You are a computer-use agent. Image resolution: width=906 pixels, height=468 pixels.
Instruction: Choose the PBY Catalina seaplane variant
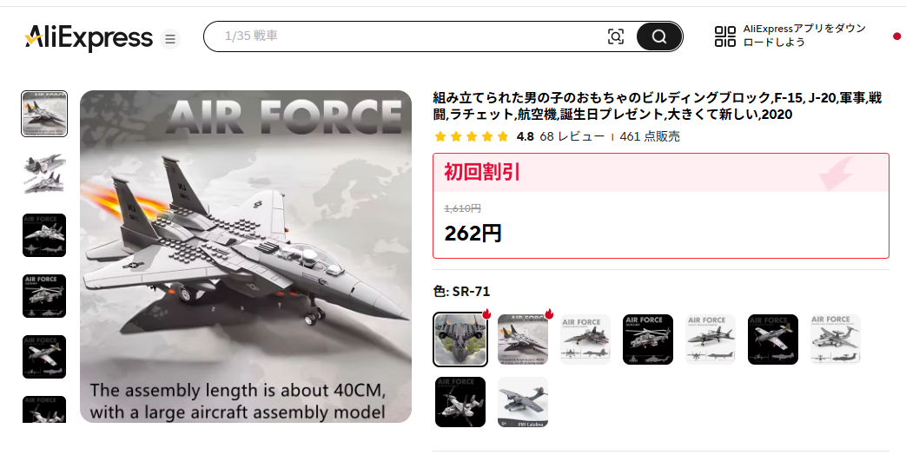[523, 402]
